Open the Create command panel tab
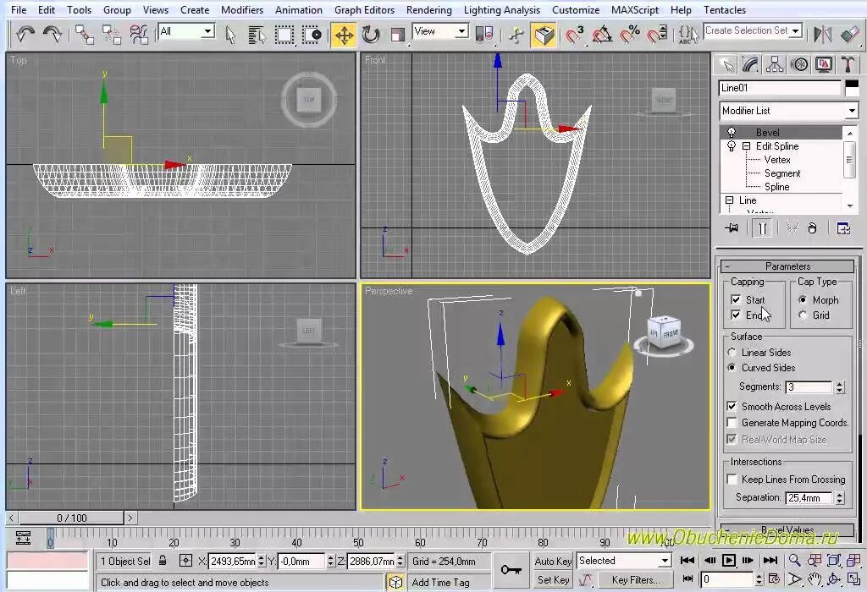 [726, 64]
